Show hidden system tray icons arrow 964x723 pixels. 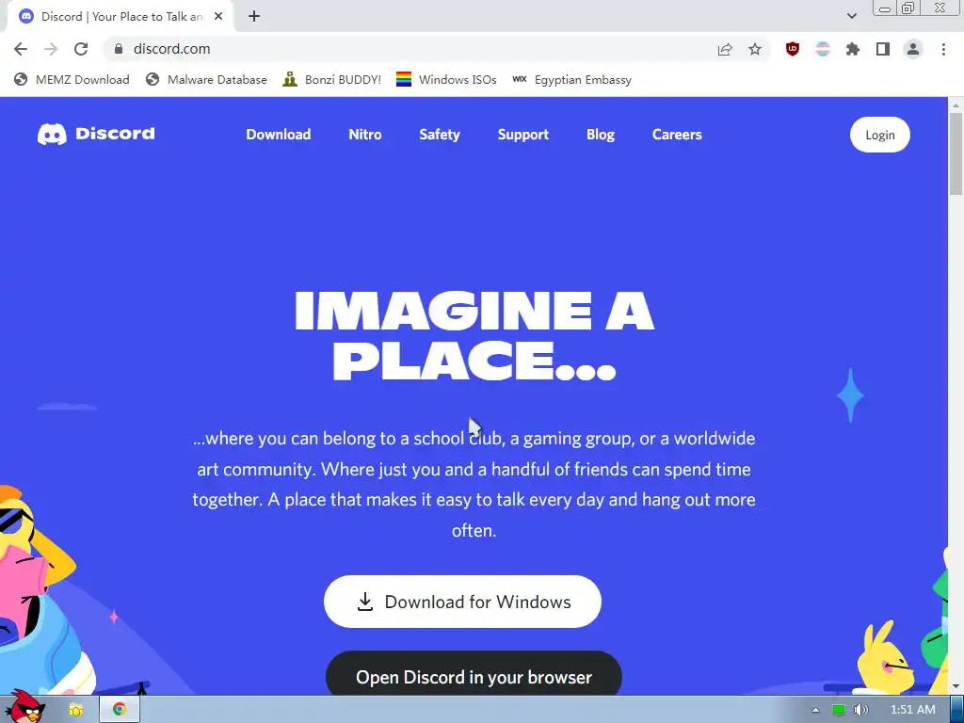815,710
